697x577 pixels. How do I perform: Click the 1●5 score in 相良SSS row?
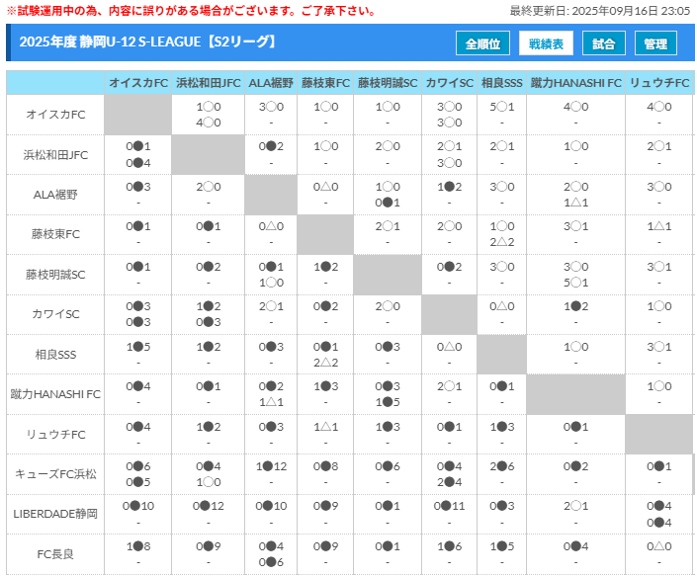(x=138, y=347)
